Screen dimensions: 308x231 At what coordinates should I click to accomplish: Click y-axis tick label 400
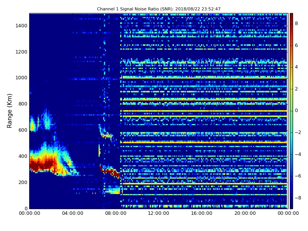23,156
